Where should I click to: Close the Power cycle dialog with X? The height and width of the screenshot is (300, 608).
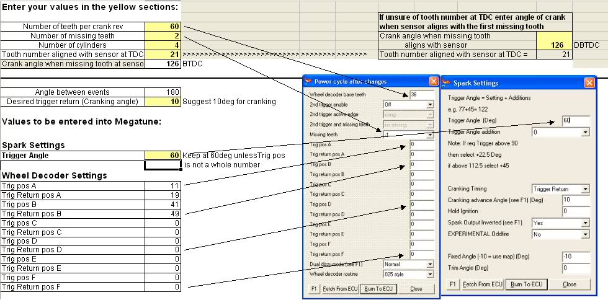(433, 81)
